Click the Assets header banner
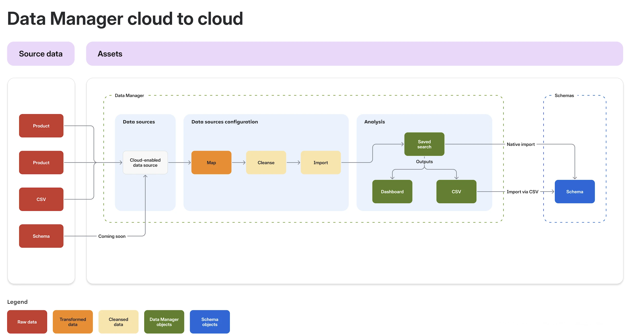 (x=354, y=54)
